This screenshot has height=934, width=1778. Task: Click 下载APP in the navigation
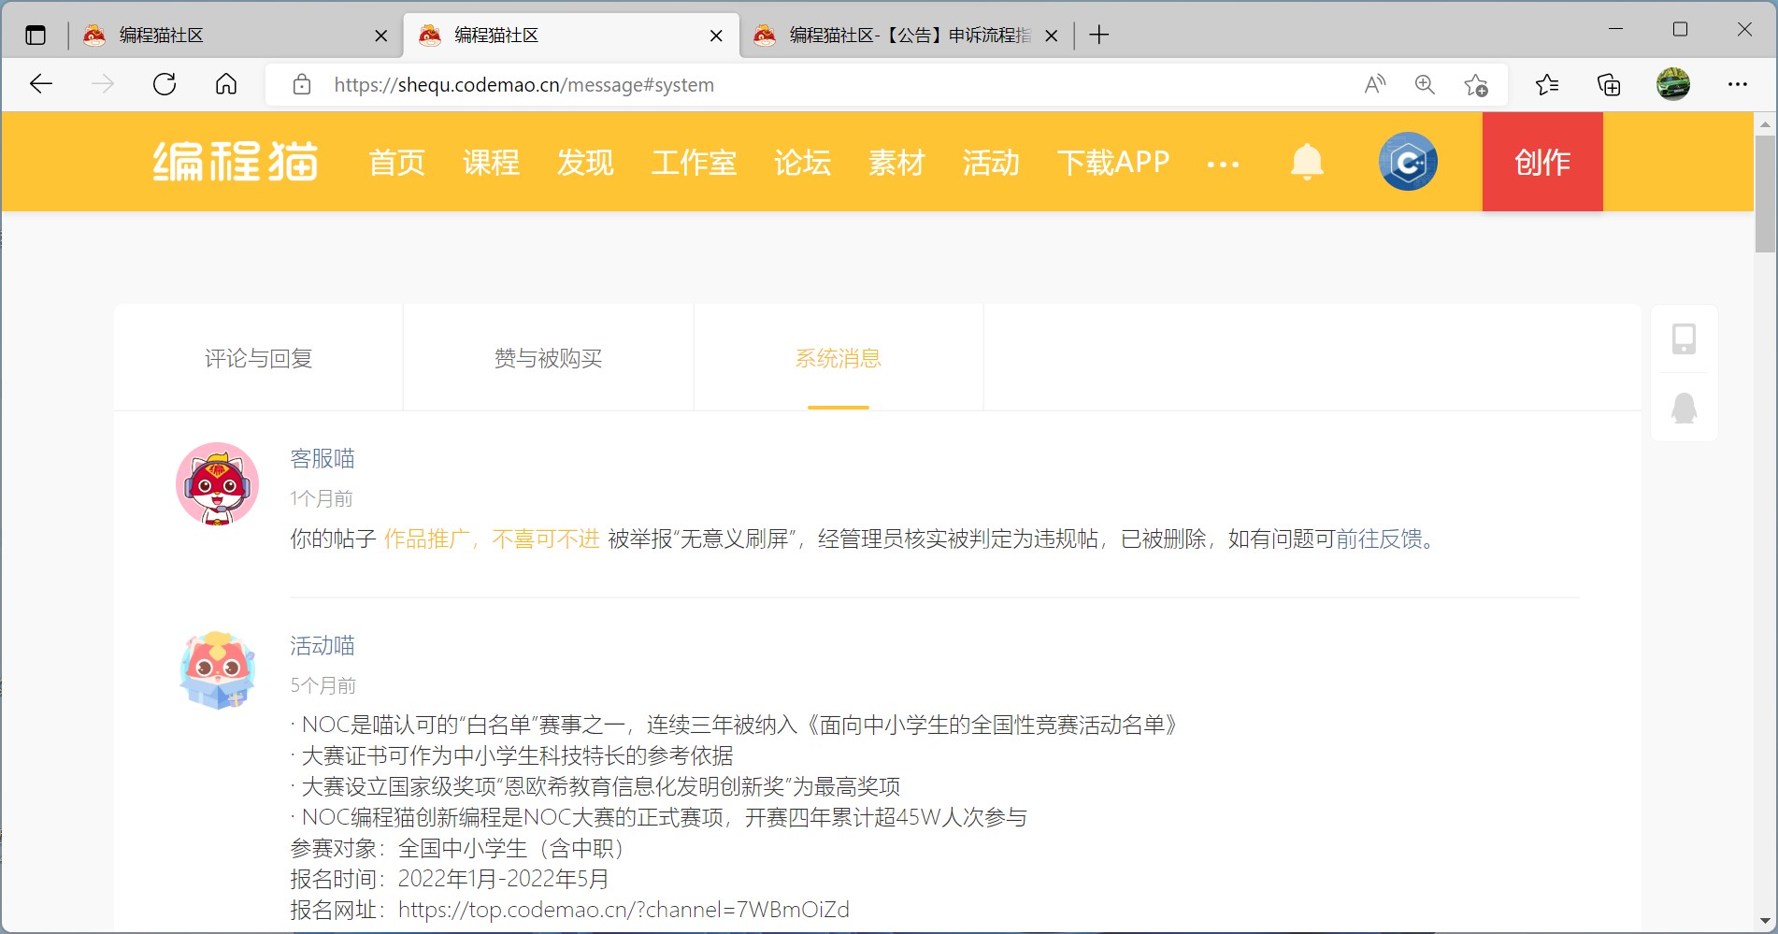coord(1113,163)
